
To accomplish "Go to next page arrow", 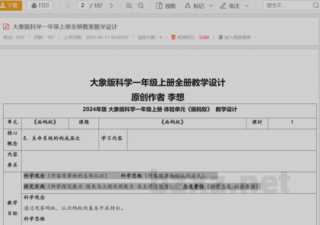I will tap(111, 6).
